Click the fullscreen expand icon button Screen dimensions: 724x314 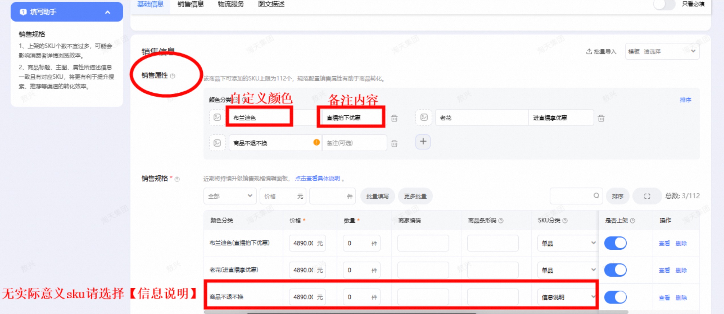647,196
